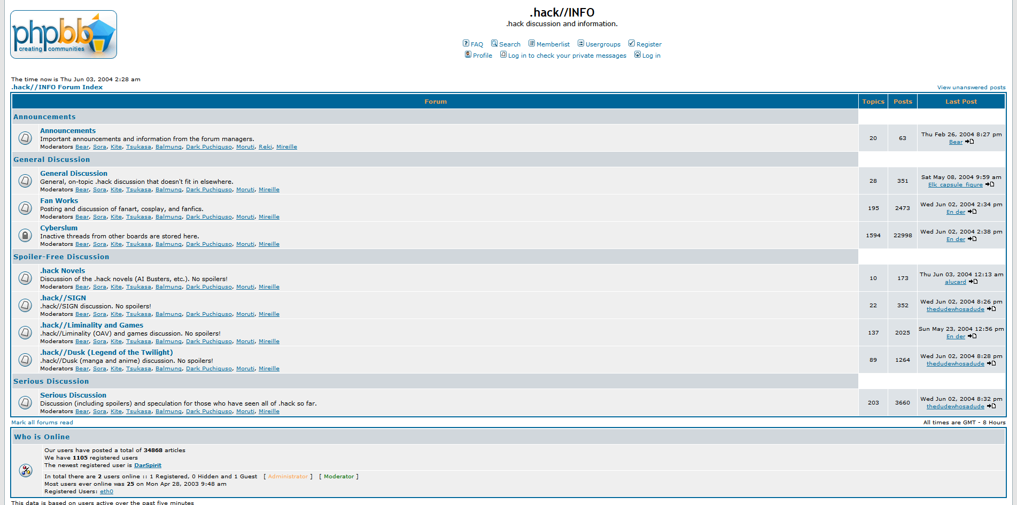Open the Usergroups link
The height and width of the screenshot is (505, 1017).
pos(603,44)
